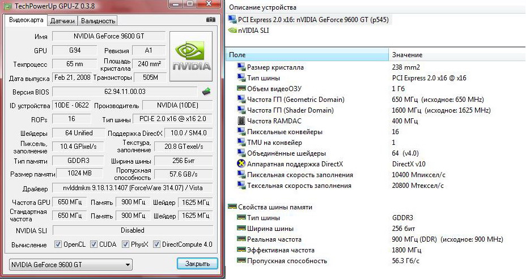Click the 10400 Мпиксел/с value
Screen dimensions: 526x279
click(x=418, y=175)
